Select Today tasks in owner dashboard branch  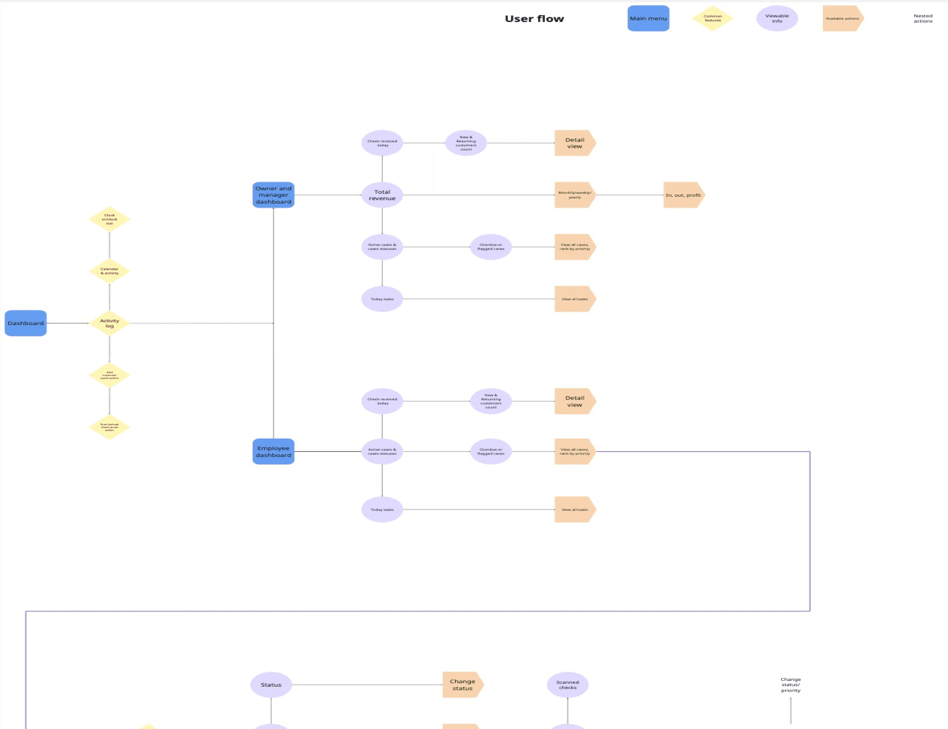pos(382,299)
